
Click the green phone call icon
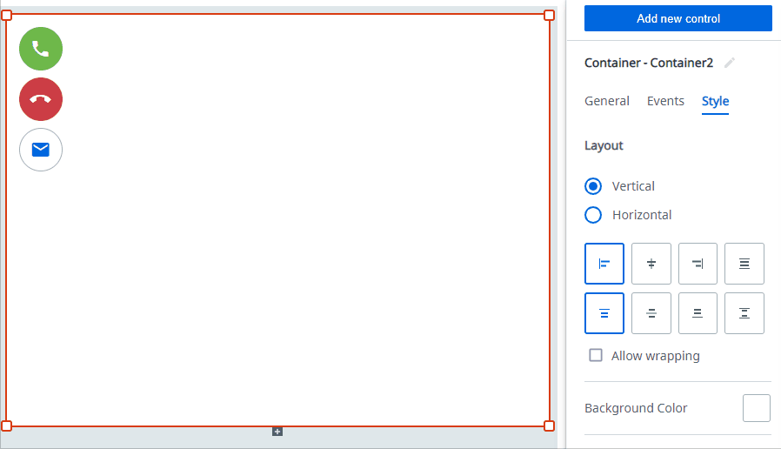point(41,49)
